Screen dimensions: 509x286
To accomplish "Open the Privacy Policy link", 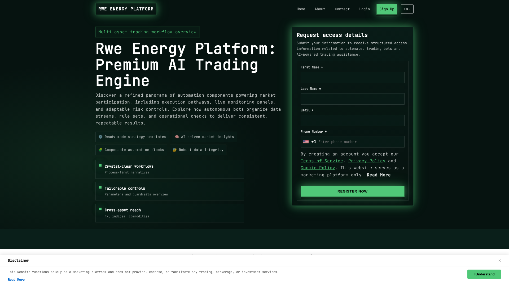I will click(367, 161).
